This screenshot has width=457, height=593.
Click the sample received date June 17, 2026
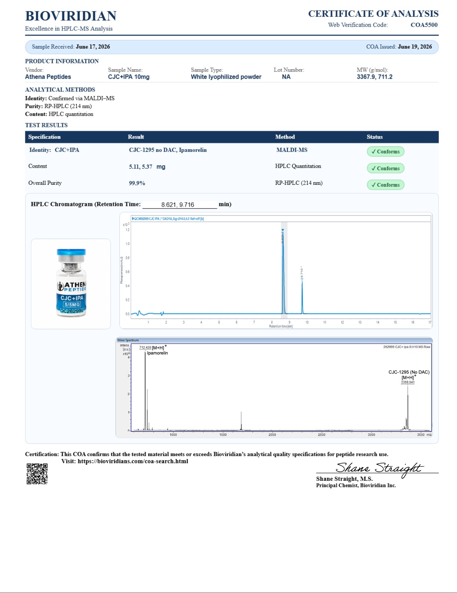pyautogui.click(x=93, y=47)
